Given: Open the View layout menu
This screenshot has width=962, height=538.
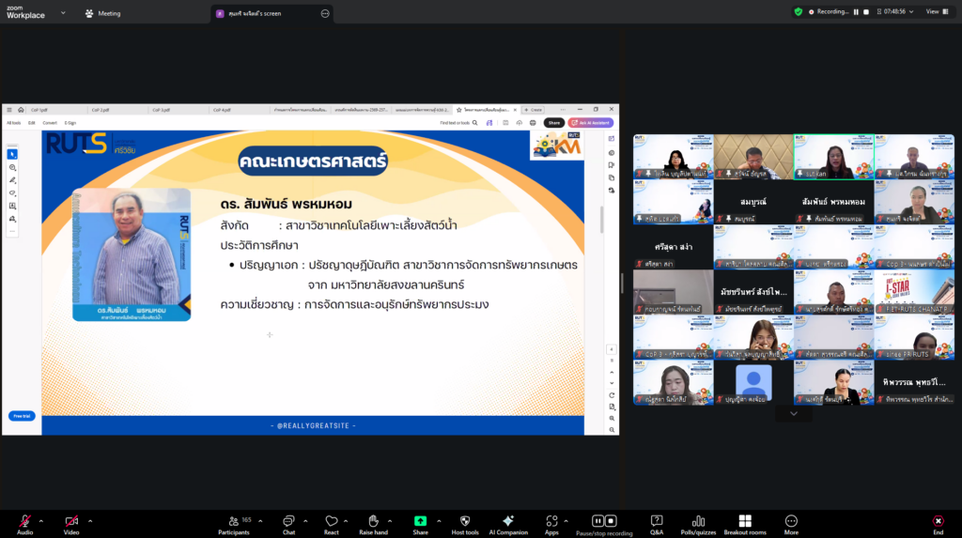Looking at the screenshot, I should tap(937, 11).
